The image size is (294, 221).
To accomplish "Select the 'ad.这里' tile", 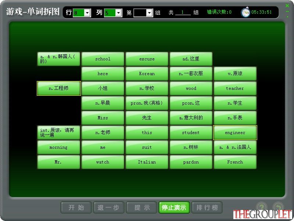I will (x=191, y=59).
